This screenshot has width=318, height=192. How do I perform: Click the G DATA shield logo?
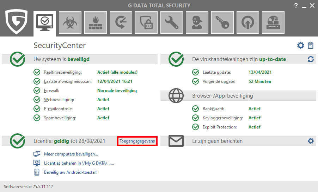point(16,21)
